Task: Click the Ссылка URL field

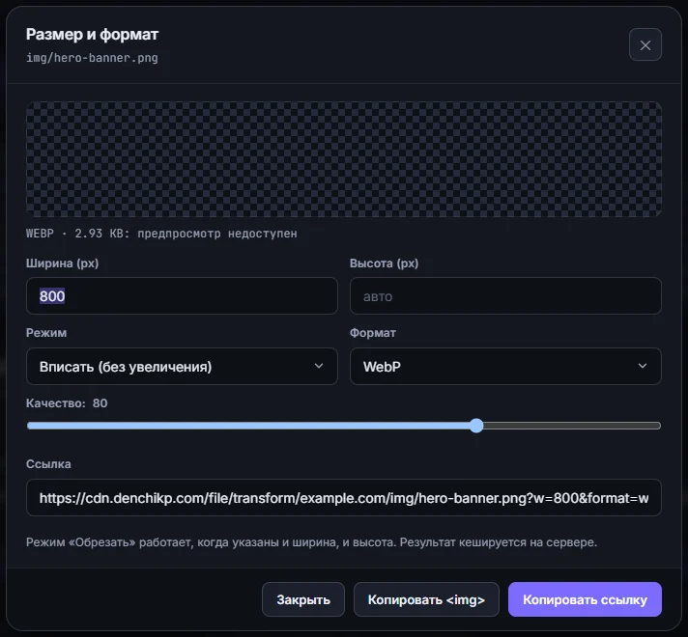Action: click(344, 498)
